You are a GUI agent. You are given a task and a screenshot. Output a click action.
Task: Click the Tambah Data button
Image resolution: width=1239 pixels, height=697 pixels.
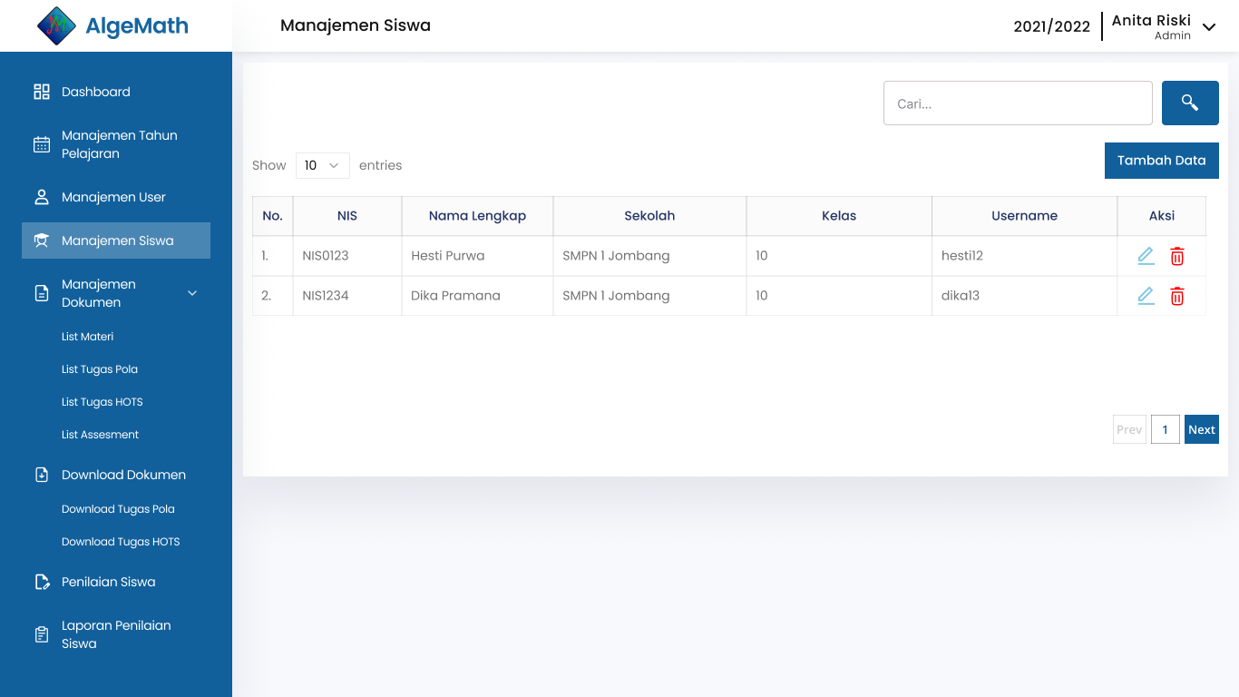1162,161
